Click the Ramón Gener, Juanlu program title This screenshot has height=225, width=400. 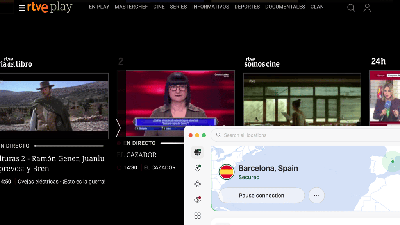52,164
